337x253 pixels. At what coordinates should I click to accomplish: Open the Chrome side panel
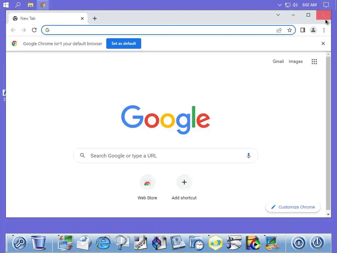tap(303, 30)
